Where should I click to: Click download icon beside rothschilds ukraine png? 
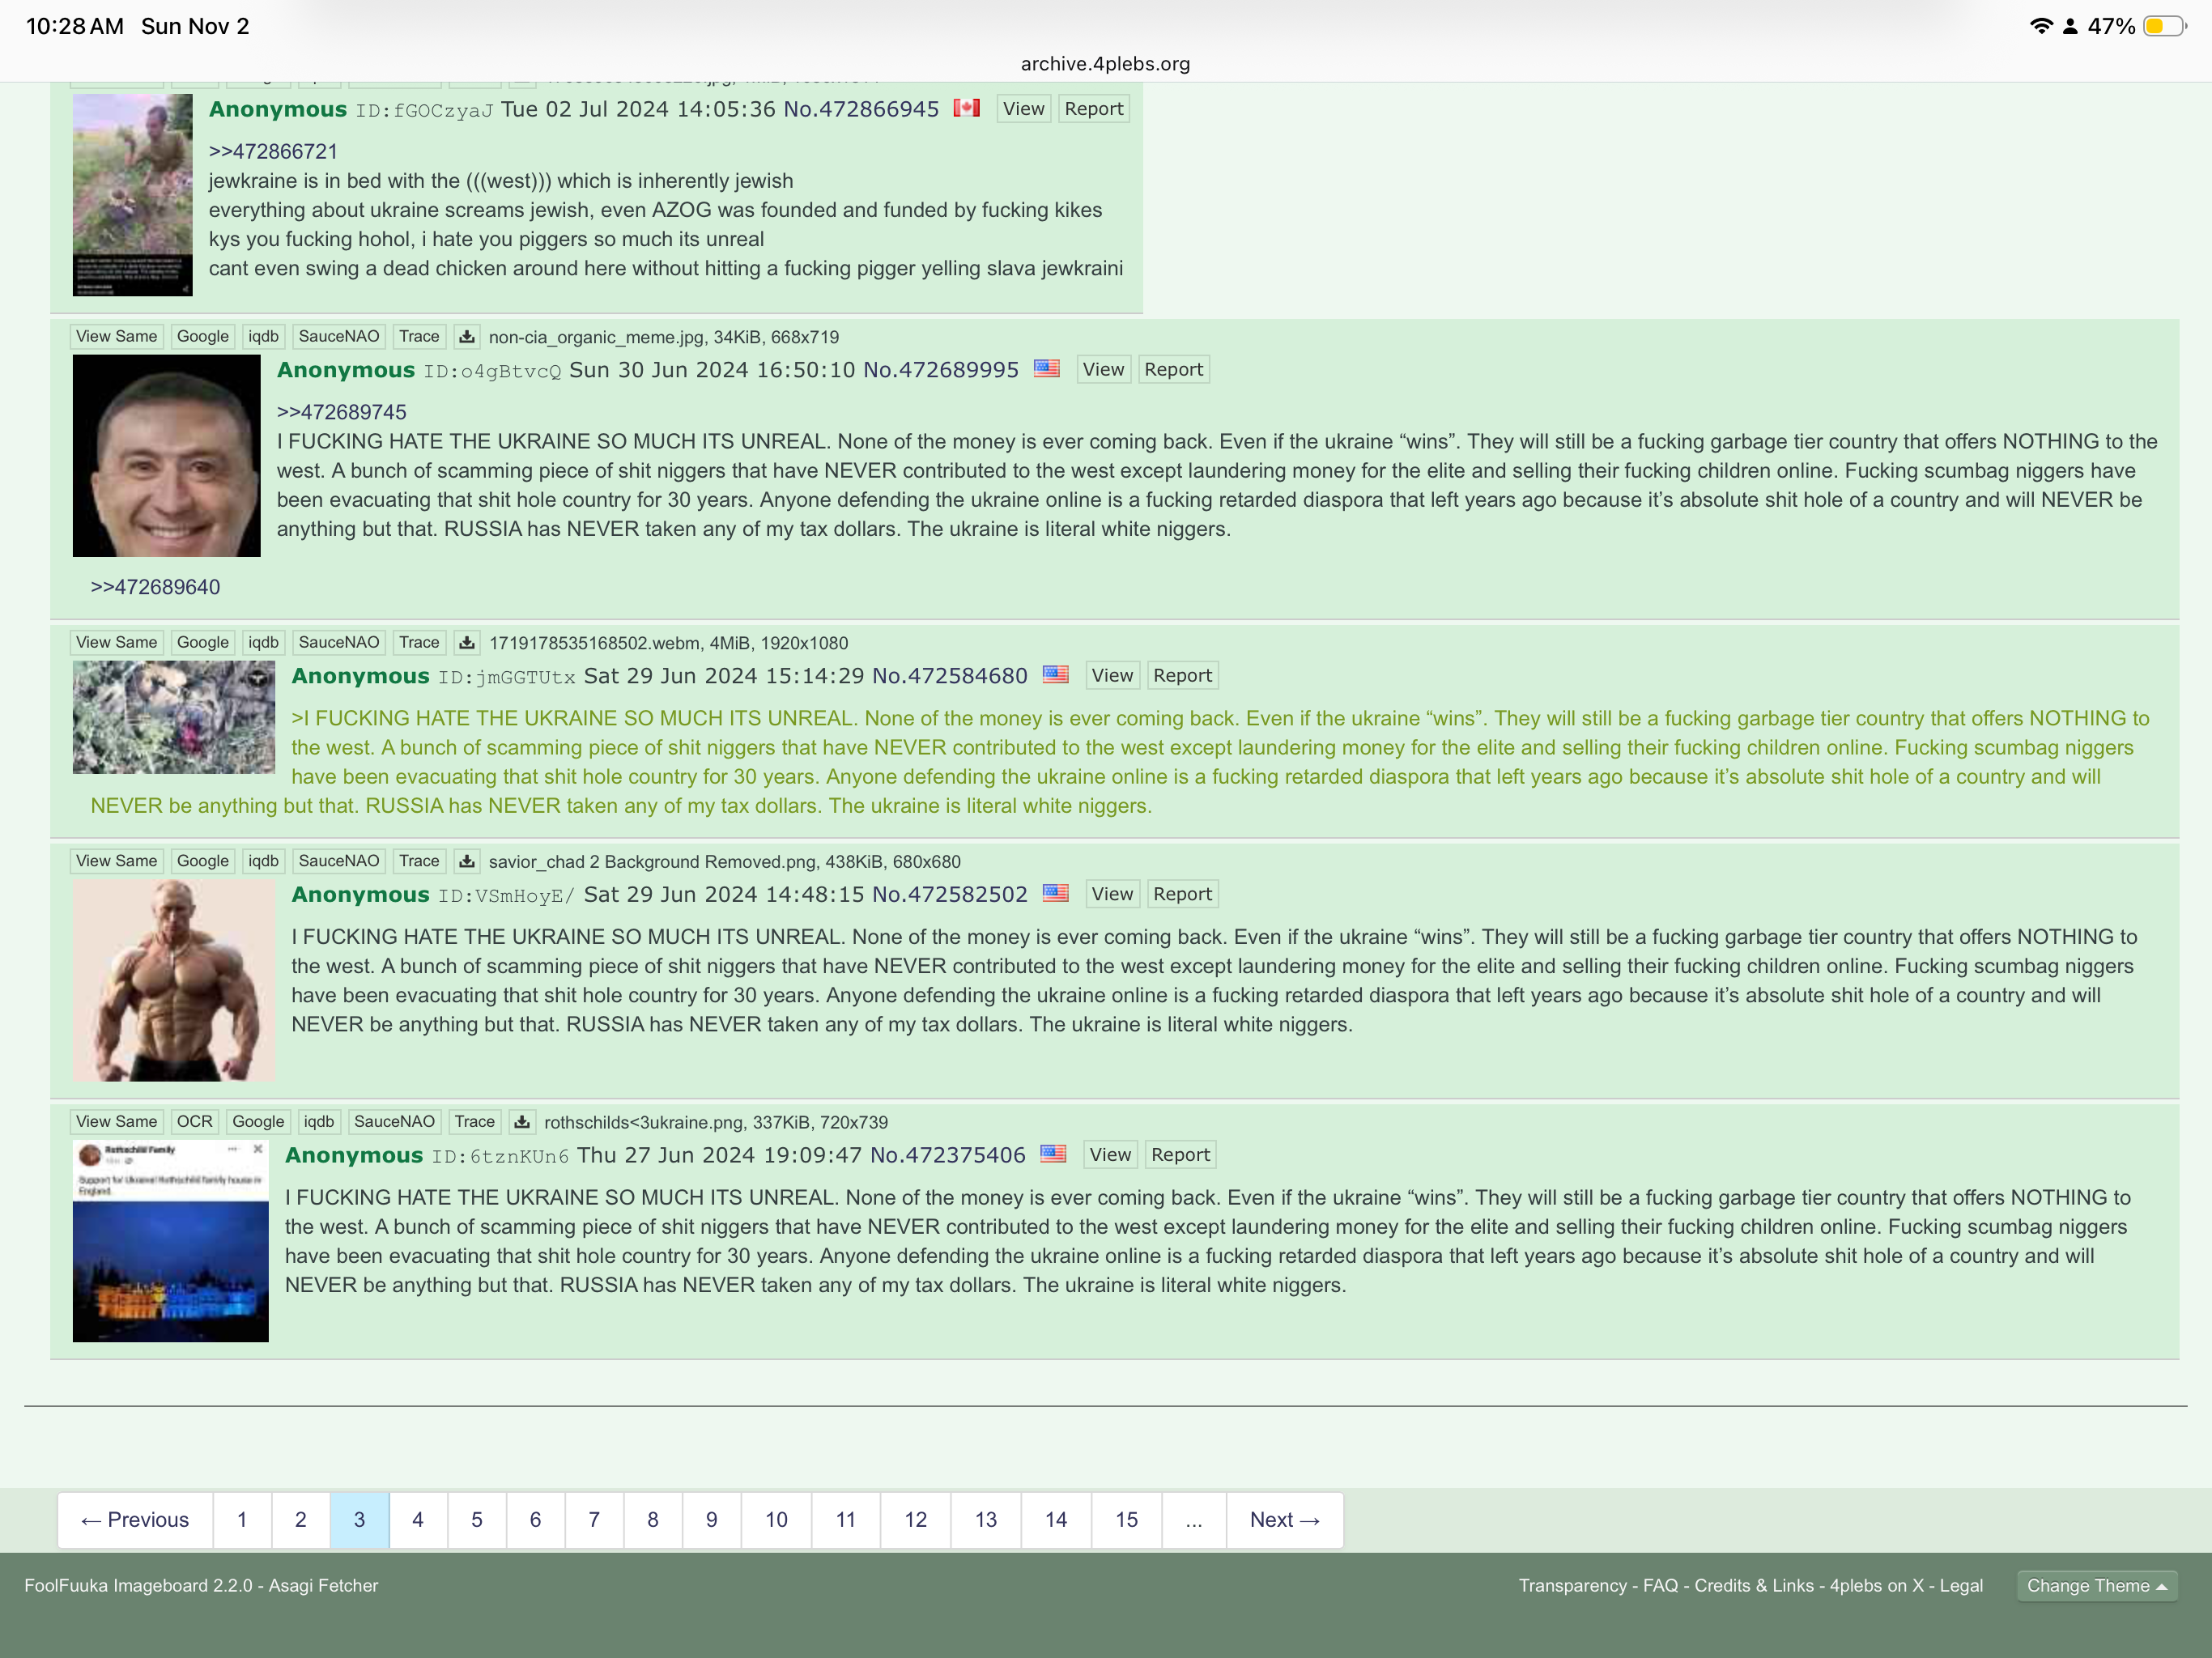point(521,1122)
